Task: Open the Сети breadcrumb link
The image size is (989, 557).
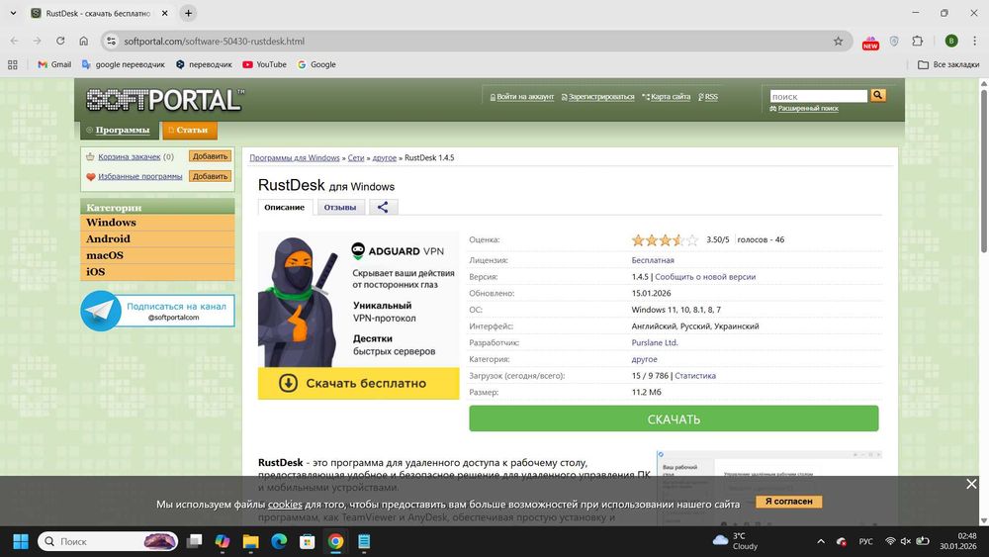Action: [x=356, y=157]
